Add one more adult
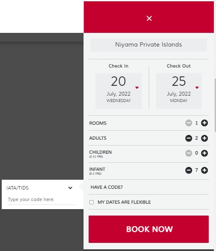 click(204, 138)
